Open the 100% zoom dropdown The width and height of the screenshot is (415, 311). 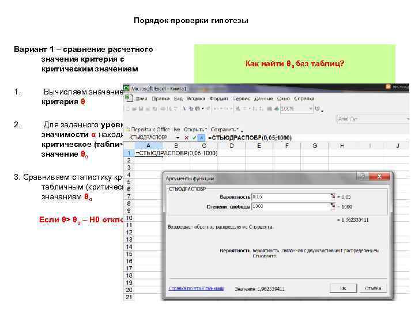click(x=311, y=109)
